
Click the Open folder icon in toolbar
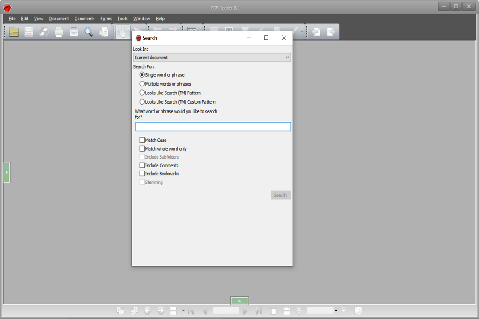14,32
